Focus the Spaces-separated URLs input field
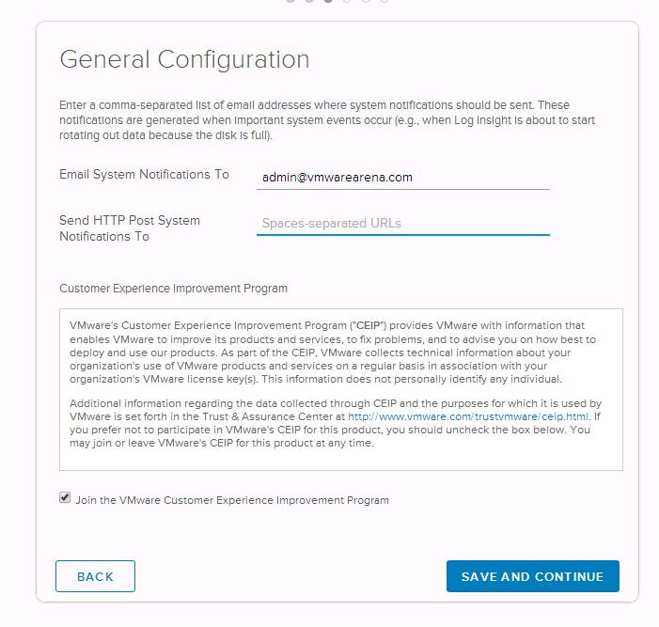This screenshot has height=627, width=659. (402, 224)
